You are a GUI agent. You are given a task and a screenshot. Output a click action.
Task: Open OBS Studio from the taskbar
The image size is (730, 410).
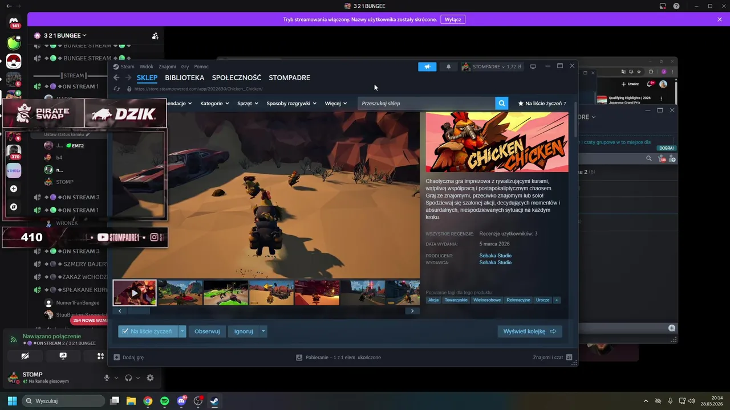pos(198,401)
